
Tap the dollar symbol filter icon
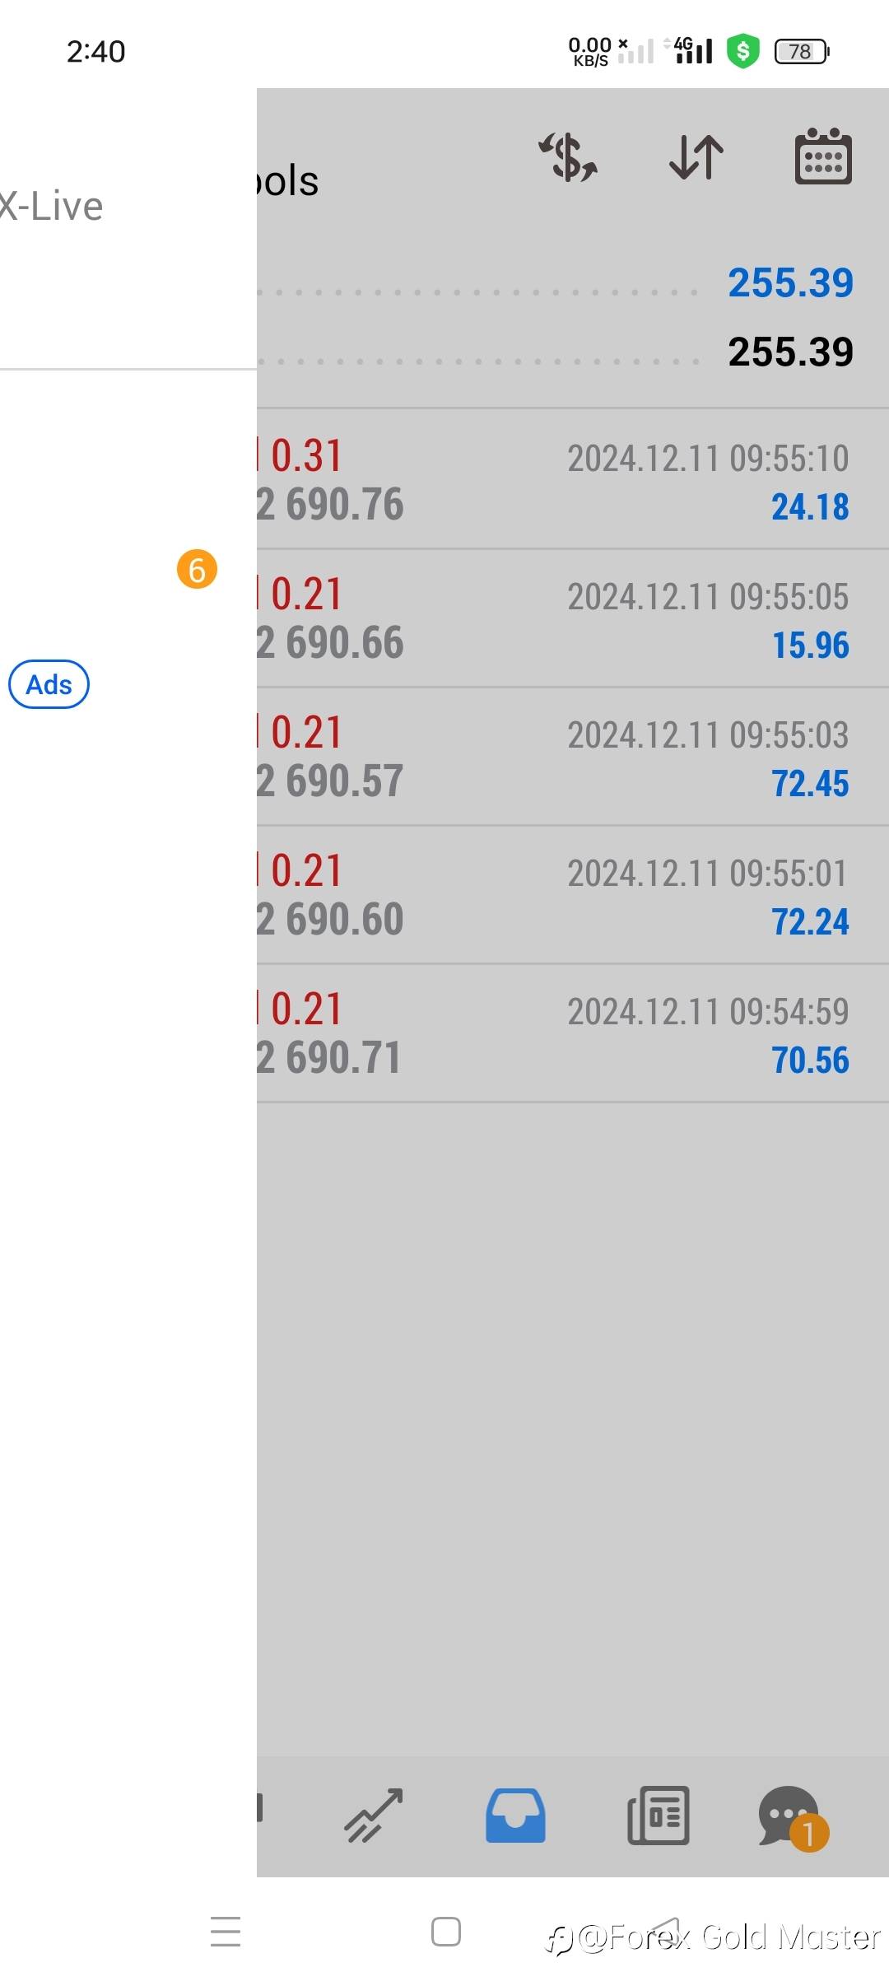point(569,156)
